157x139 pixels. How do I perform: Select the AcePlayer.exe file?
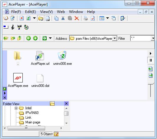point(18,80)
